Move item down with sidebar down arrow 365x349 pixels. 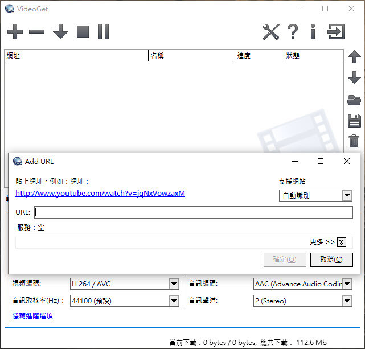354,77
